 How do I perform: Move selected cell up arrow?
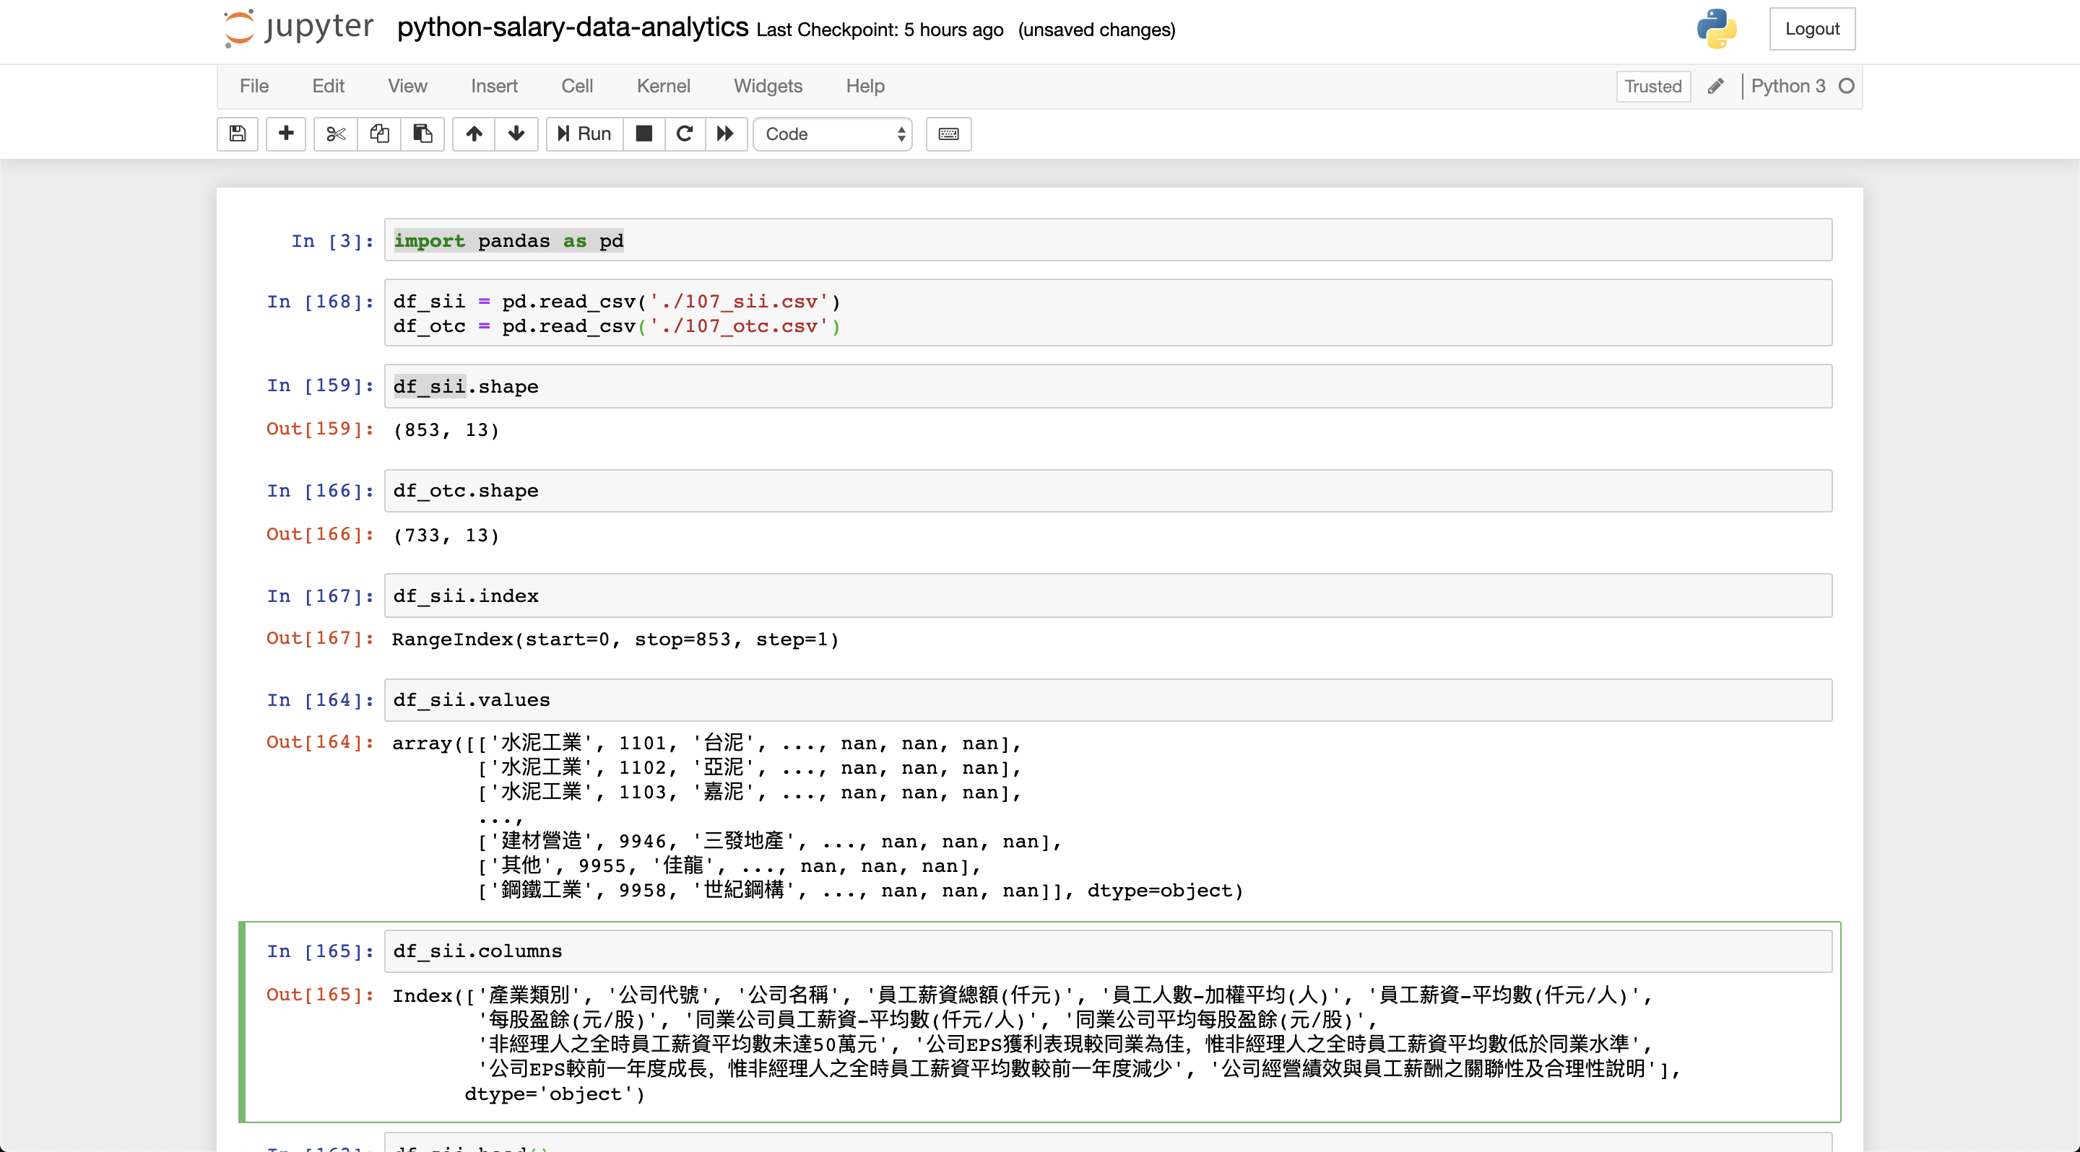pos(474,134)
